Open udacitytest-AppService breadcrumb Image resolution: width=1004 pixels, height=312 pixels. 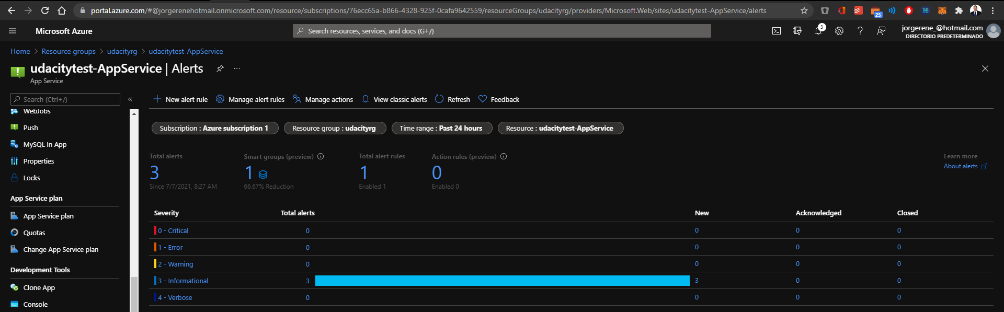186,51
